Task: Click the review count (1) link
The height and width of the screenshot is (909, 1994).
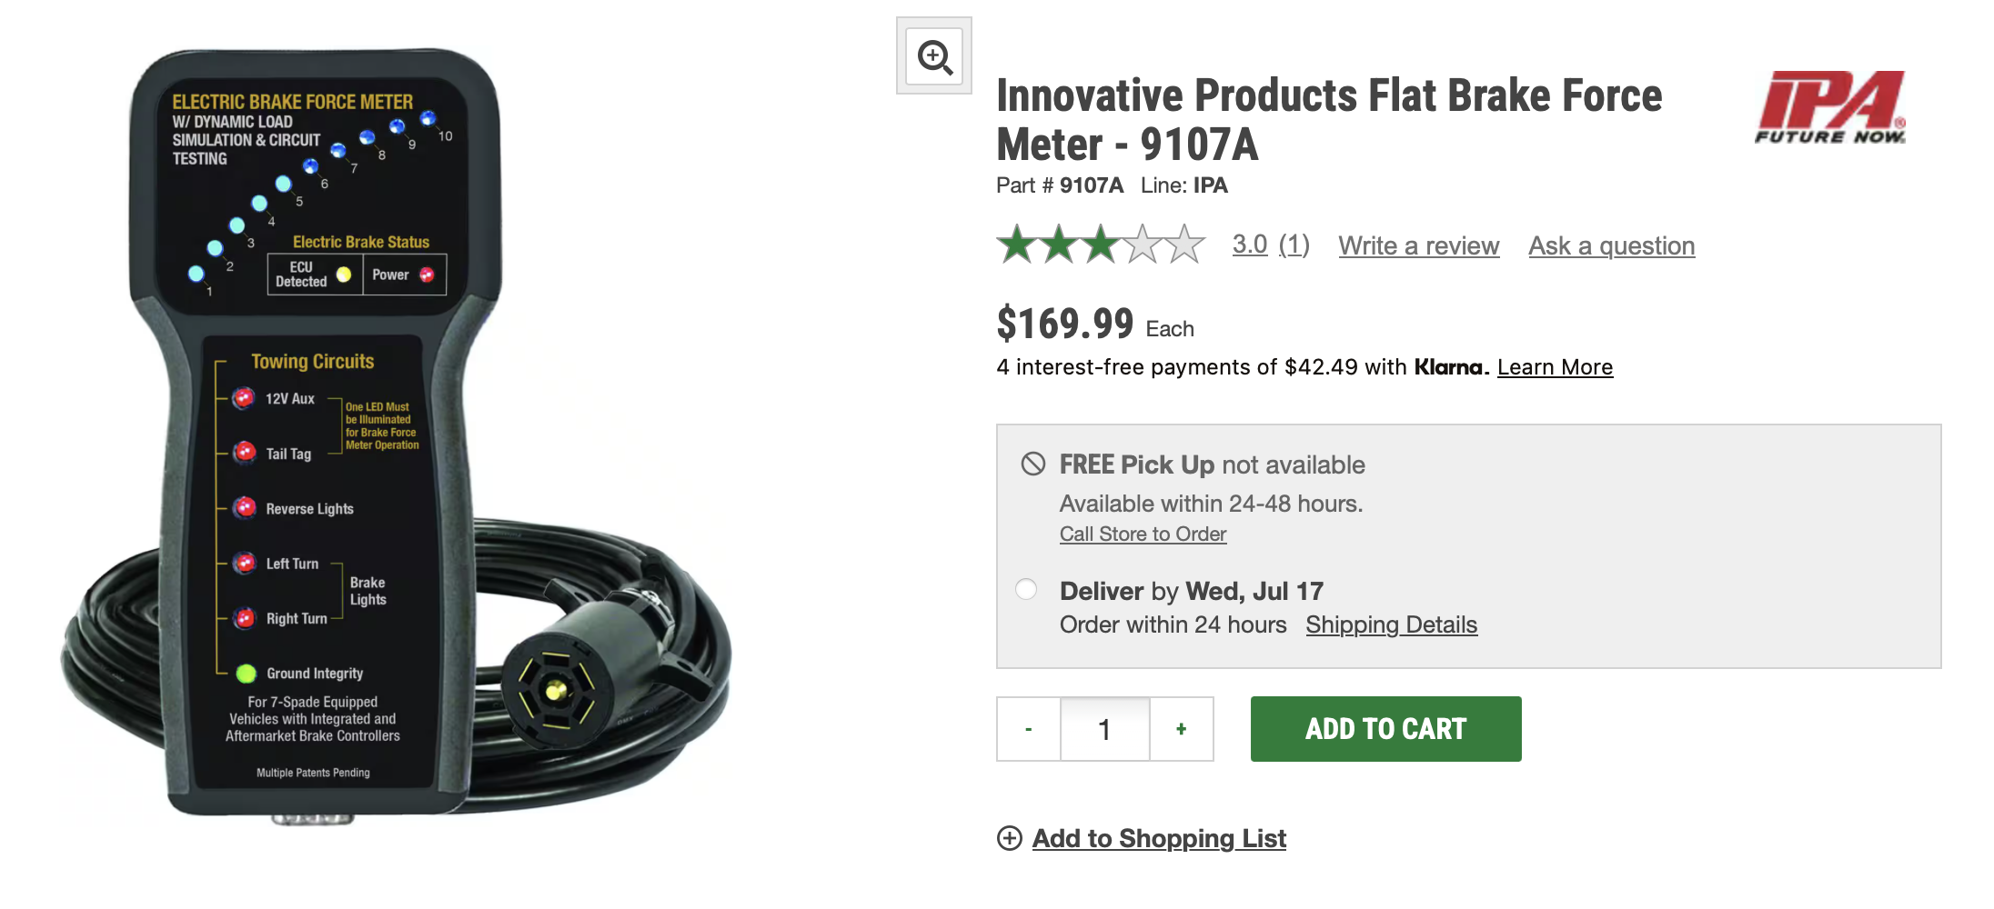Action: (1294, 245)
